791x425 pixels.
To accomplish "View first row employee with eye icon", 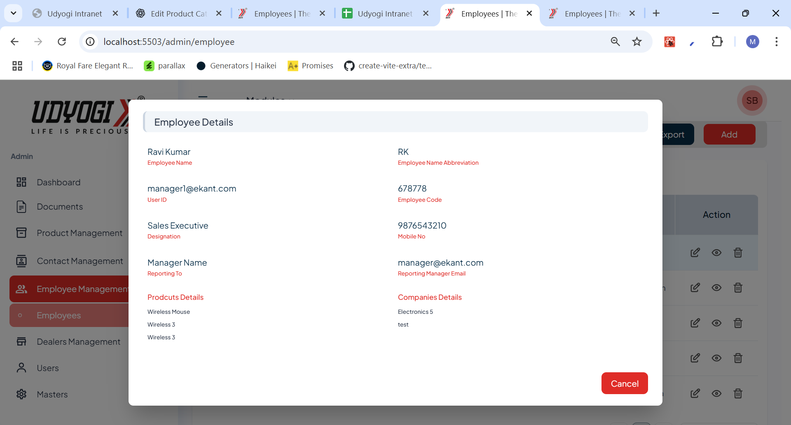I will 716,253.
